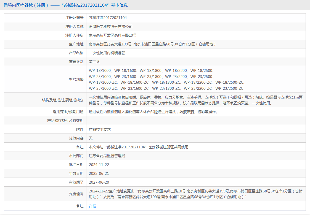The width and height of the screenshot is (310, 215).
Task: Click registration number value 苏械注准20172021104
Action: [108, 18]
